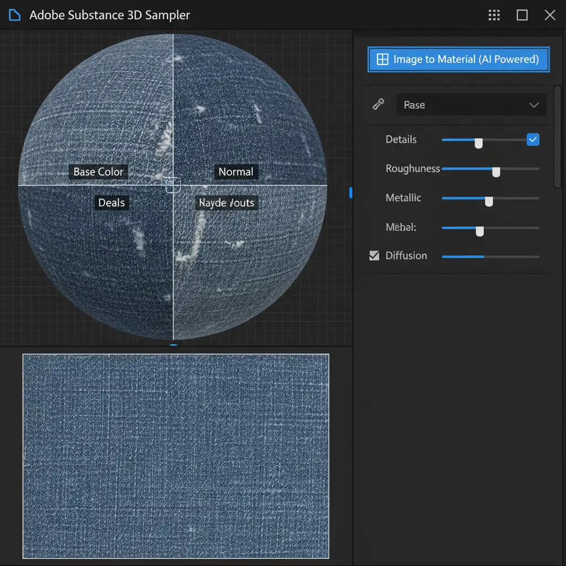The image size is (566, 566).
Task: Click the Metallic slider handle
Action: [489, 201]
